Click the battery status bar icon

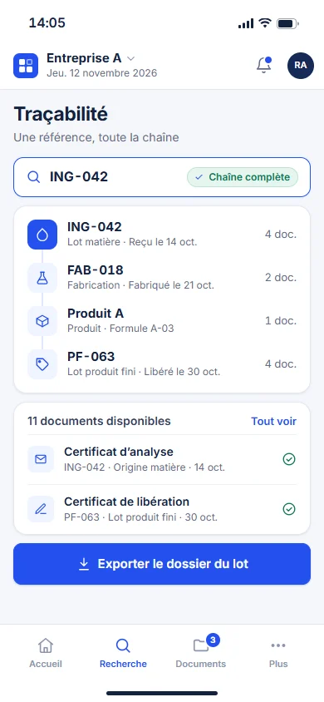[287, 23]
